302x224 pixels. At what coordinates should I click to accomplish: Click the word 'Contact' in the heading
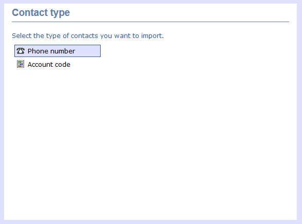pos(30,12)
